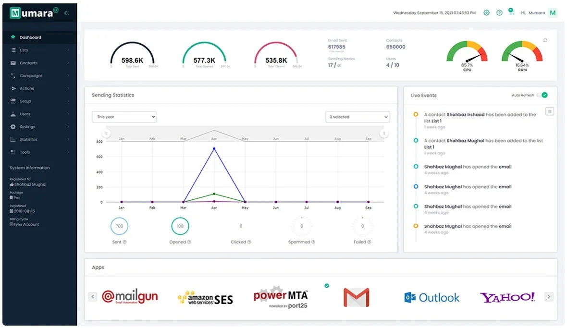Image resolution: width=567 pixels, height=328 pixels.
Task: Open the Amazon SES app
Action: 205,298
